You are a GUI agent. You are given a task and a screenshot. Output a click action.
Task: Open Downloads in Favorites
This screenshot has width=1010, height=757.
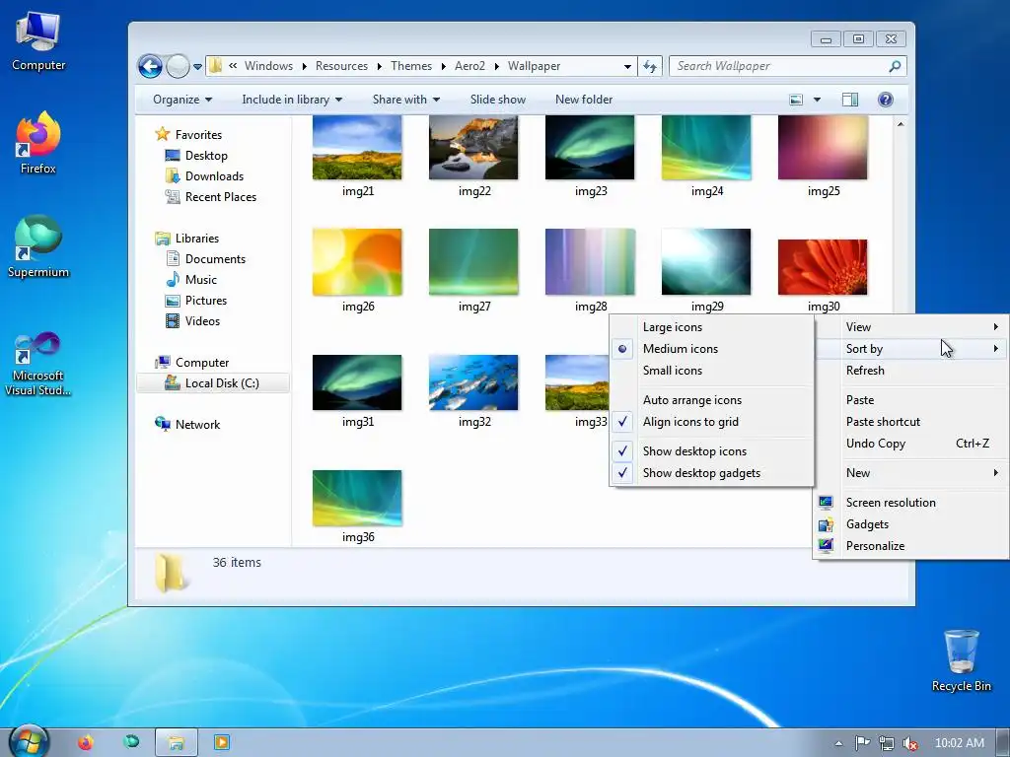click(x=214, y=176)
